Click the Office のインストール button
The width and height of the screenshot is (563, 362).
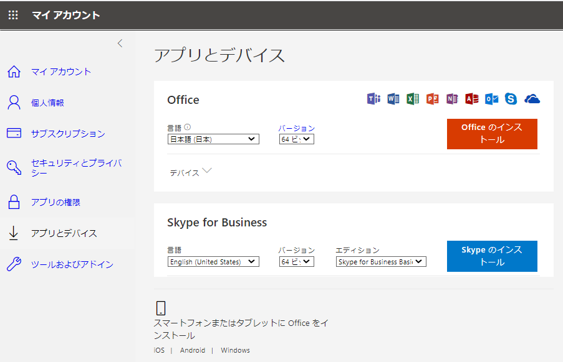492,134
